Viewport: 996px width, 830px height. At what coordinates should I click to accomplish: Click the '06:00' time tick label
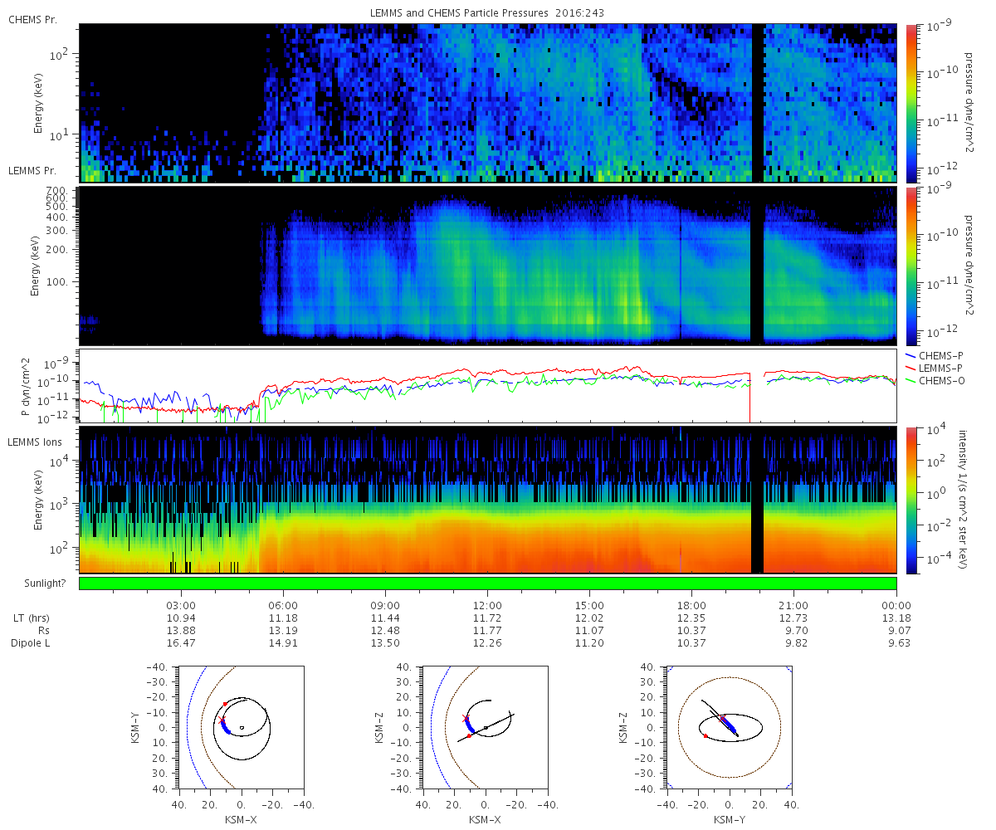(283, 606)
